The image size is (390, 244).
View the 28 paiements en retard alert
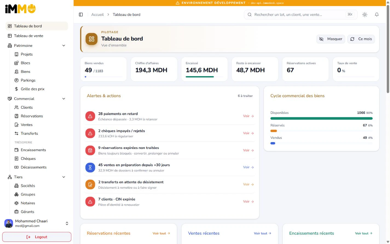(x=249, y=116)
